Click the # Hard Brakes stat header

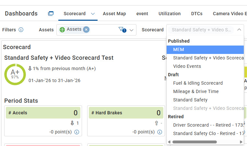126,113
